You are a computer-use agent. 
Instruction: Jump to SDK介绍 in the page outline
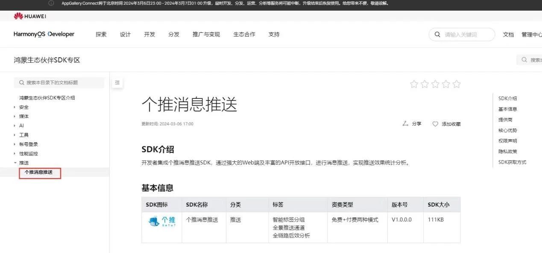pos(507,98)
